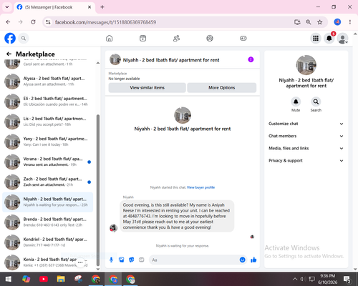Open the View buyer profile link
This screenshot has height=286, width=358.
pyautogui.click(x=200, y=187)
